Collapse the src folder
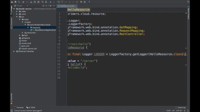Viewport: 200px width, 112px height. 17,17
